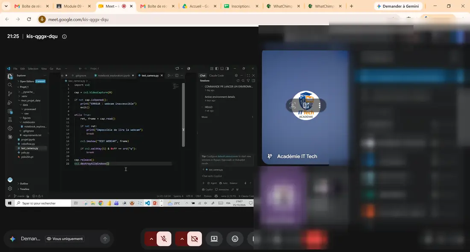This screenshot has width=470, height=252.
Task: Click the Gemini sparkle icon in Meet
Action: pos(12,239)
